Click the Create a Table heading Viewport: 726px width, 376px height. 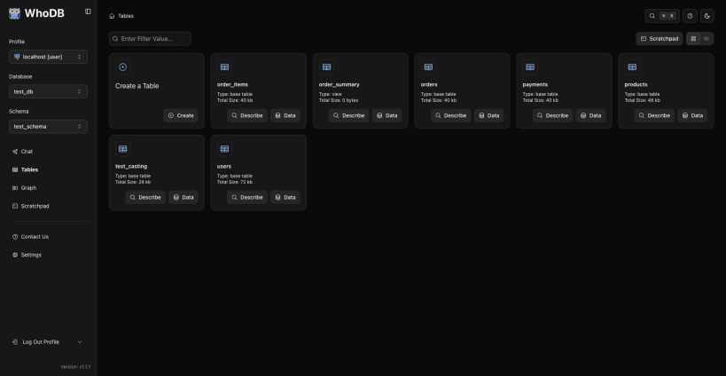[x=137, y=86]
